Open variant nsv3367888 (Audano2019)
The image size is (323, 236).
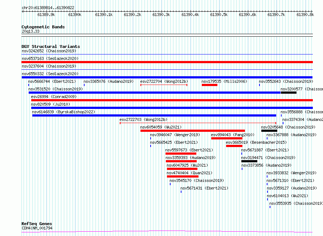(x=291, y=135)
